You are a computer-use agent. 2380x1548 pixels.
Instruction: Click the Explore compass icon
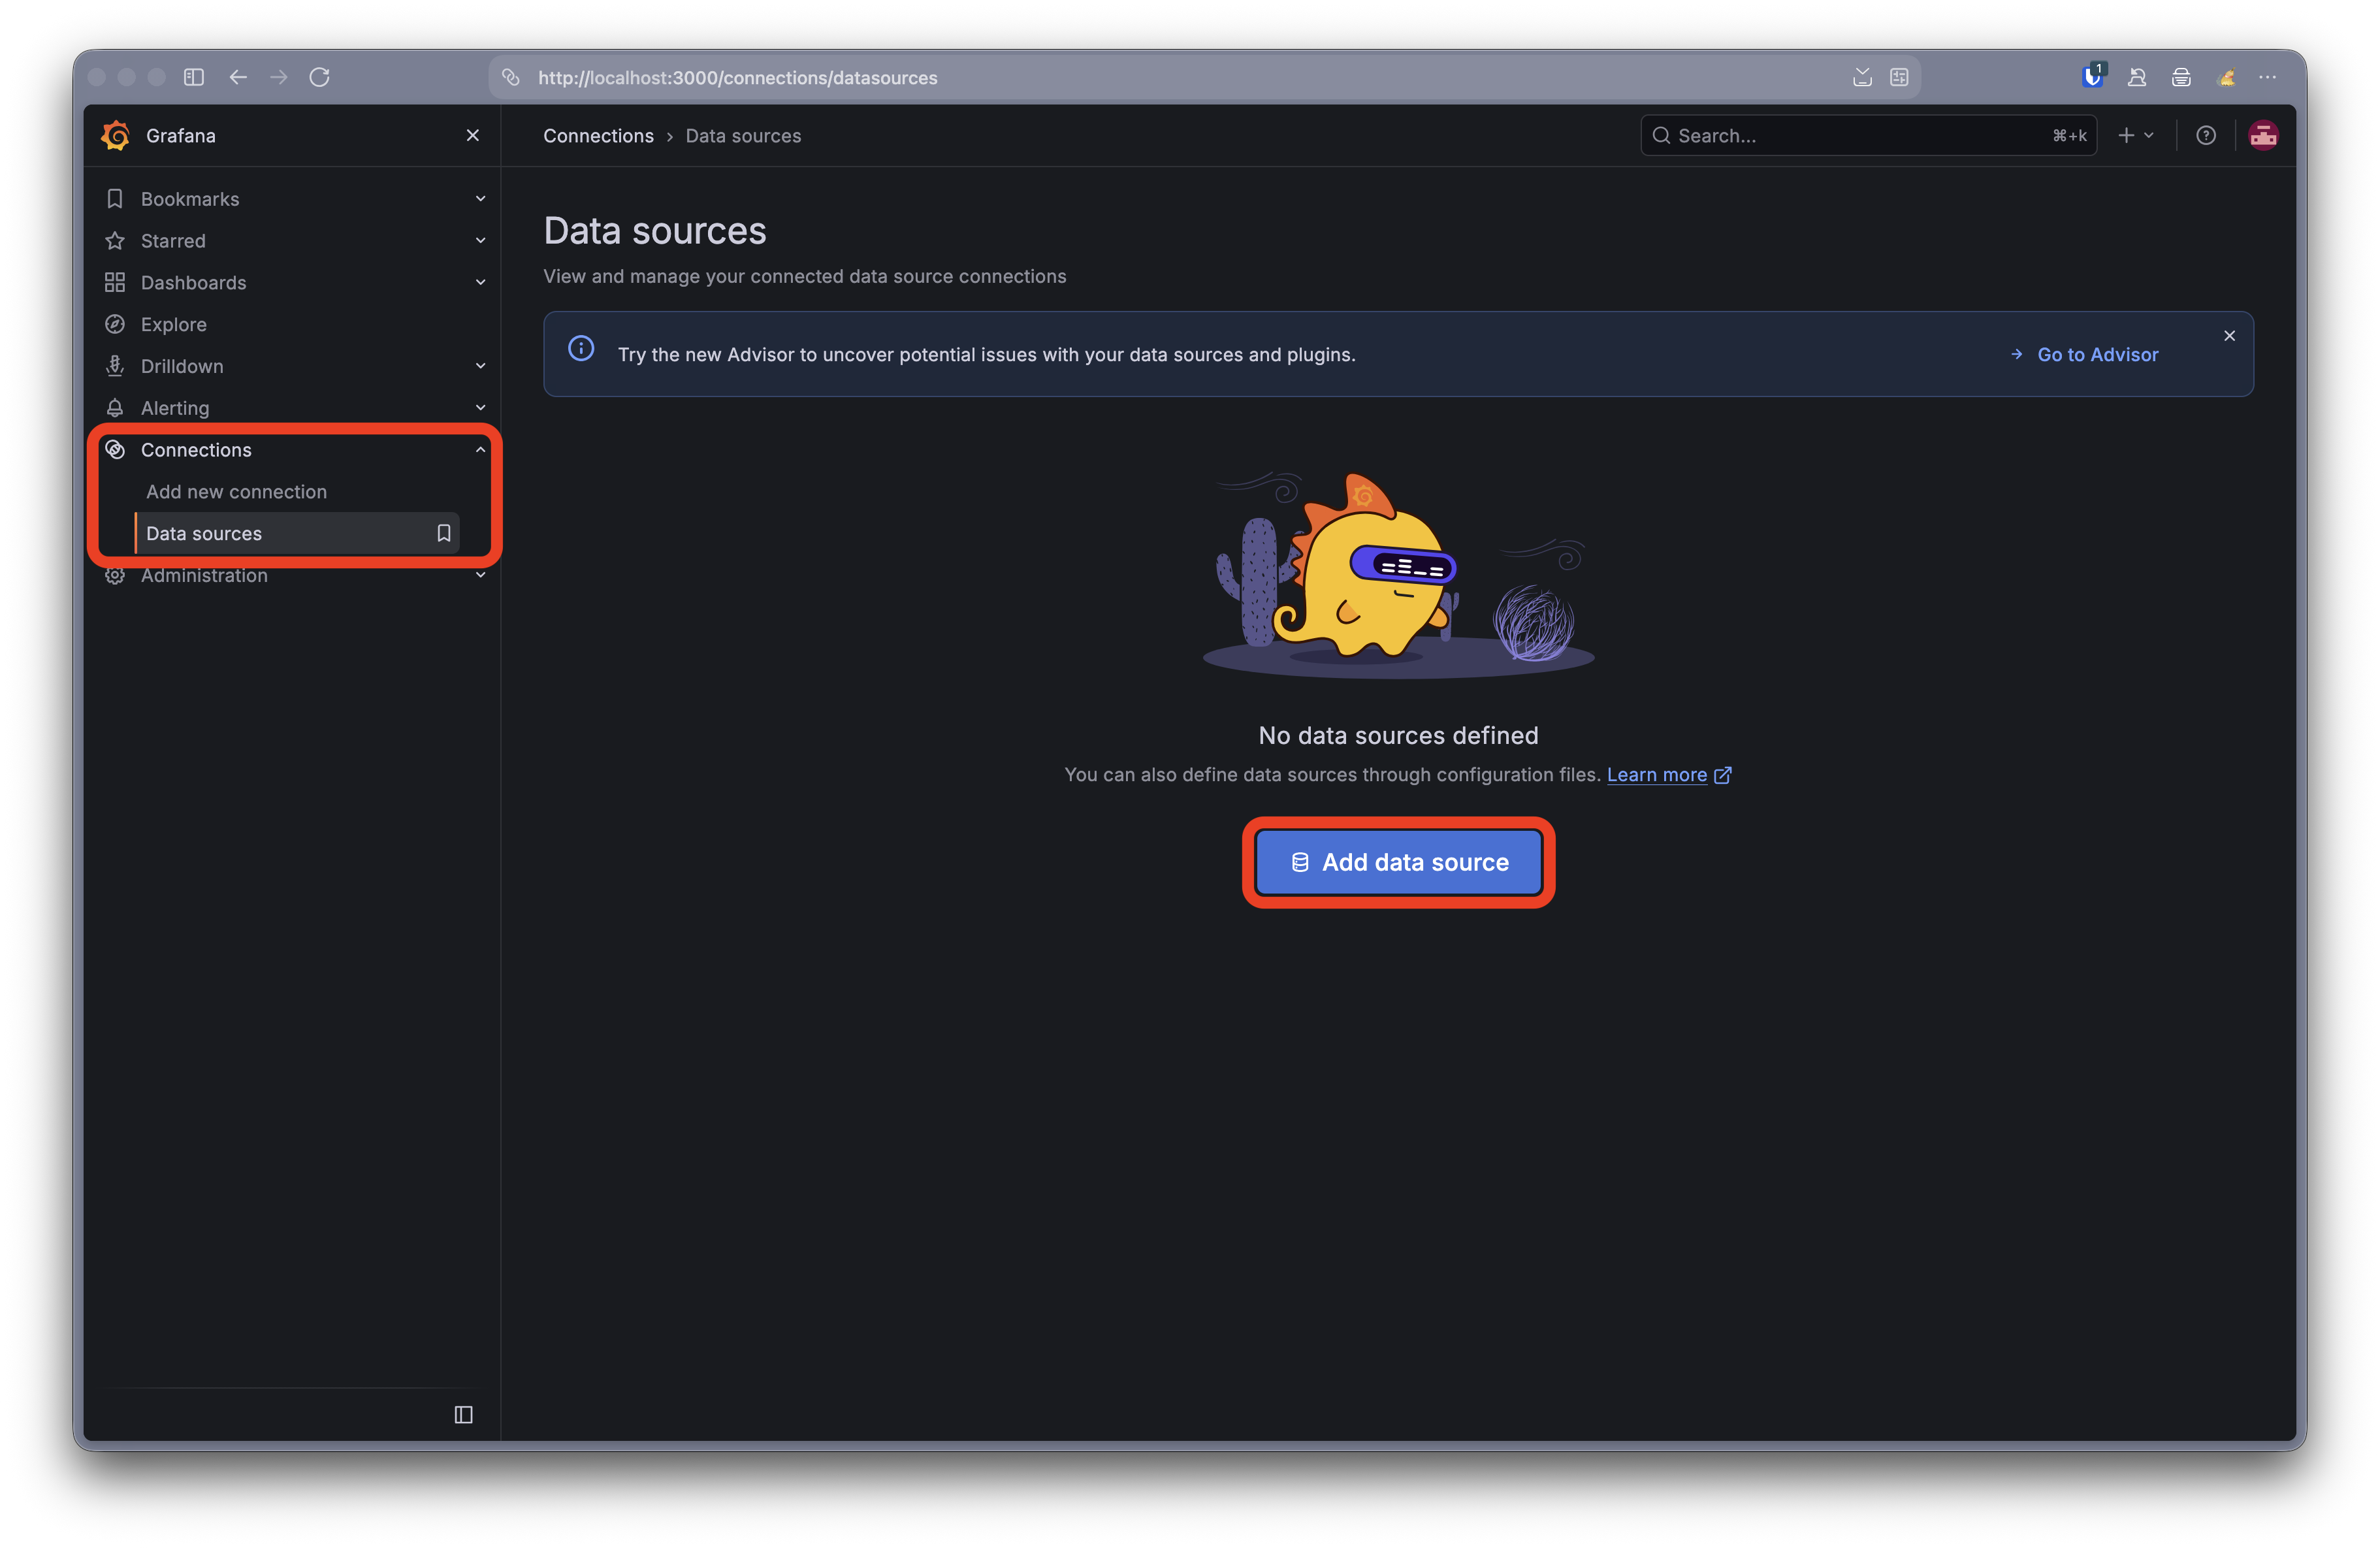[115, 324]
